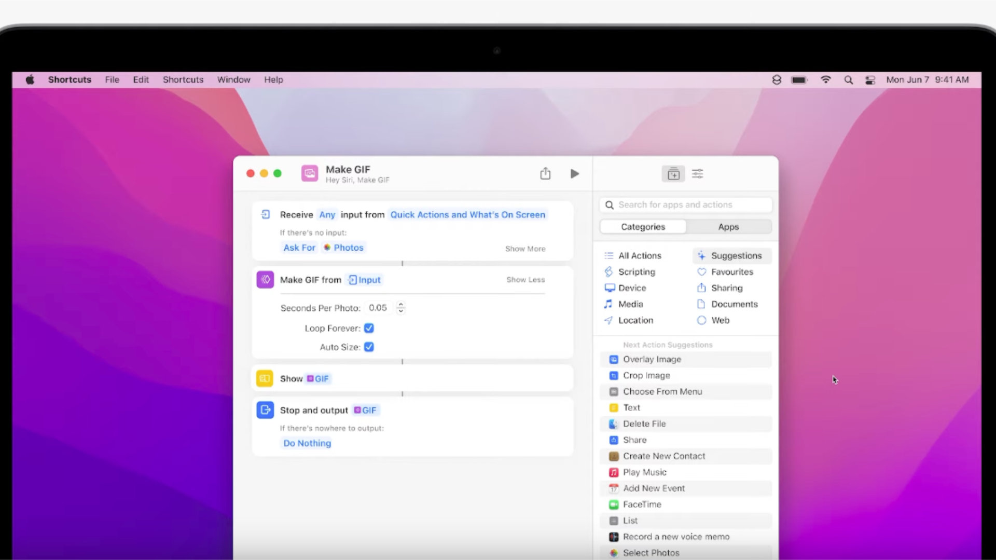Select the Suggestions category
This screenshot has width=996, height=560.
click(x=731, y=255)
